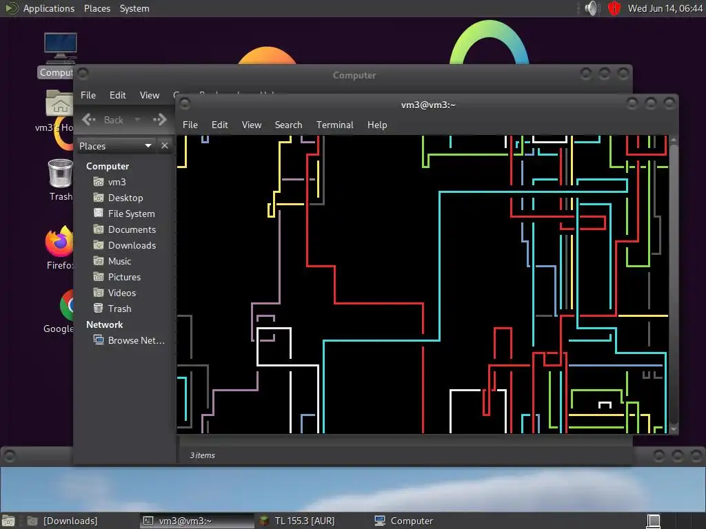
Task: Open the Applications menu in the top panel
Action: [41, 8]
